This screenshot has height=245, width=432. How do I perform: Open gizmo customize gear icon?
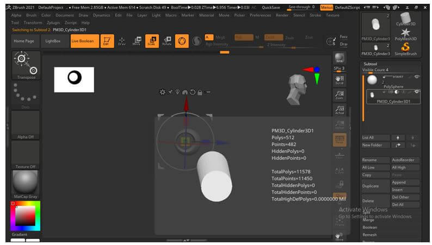(163, 92)
